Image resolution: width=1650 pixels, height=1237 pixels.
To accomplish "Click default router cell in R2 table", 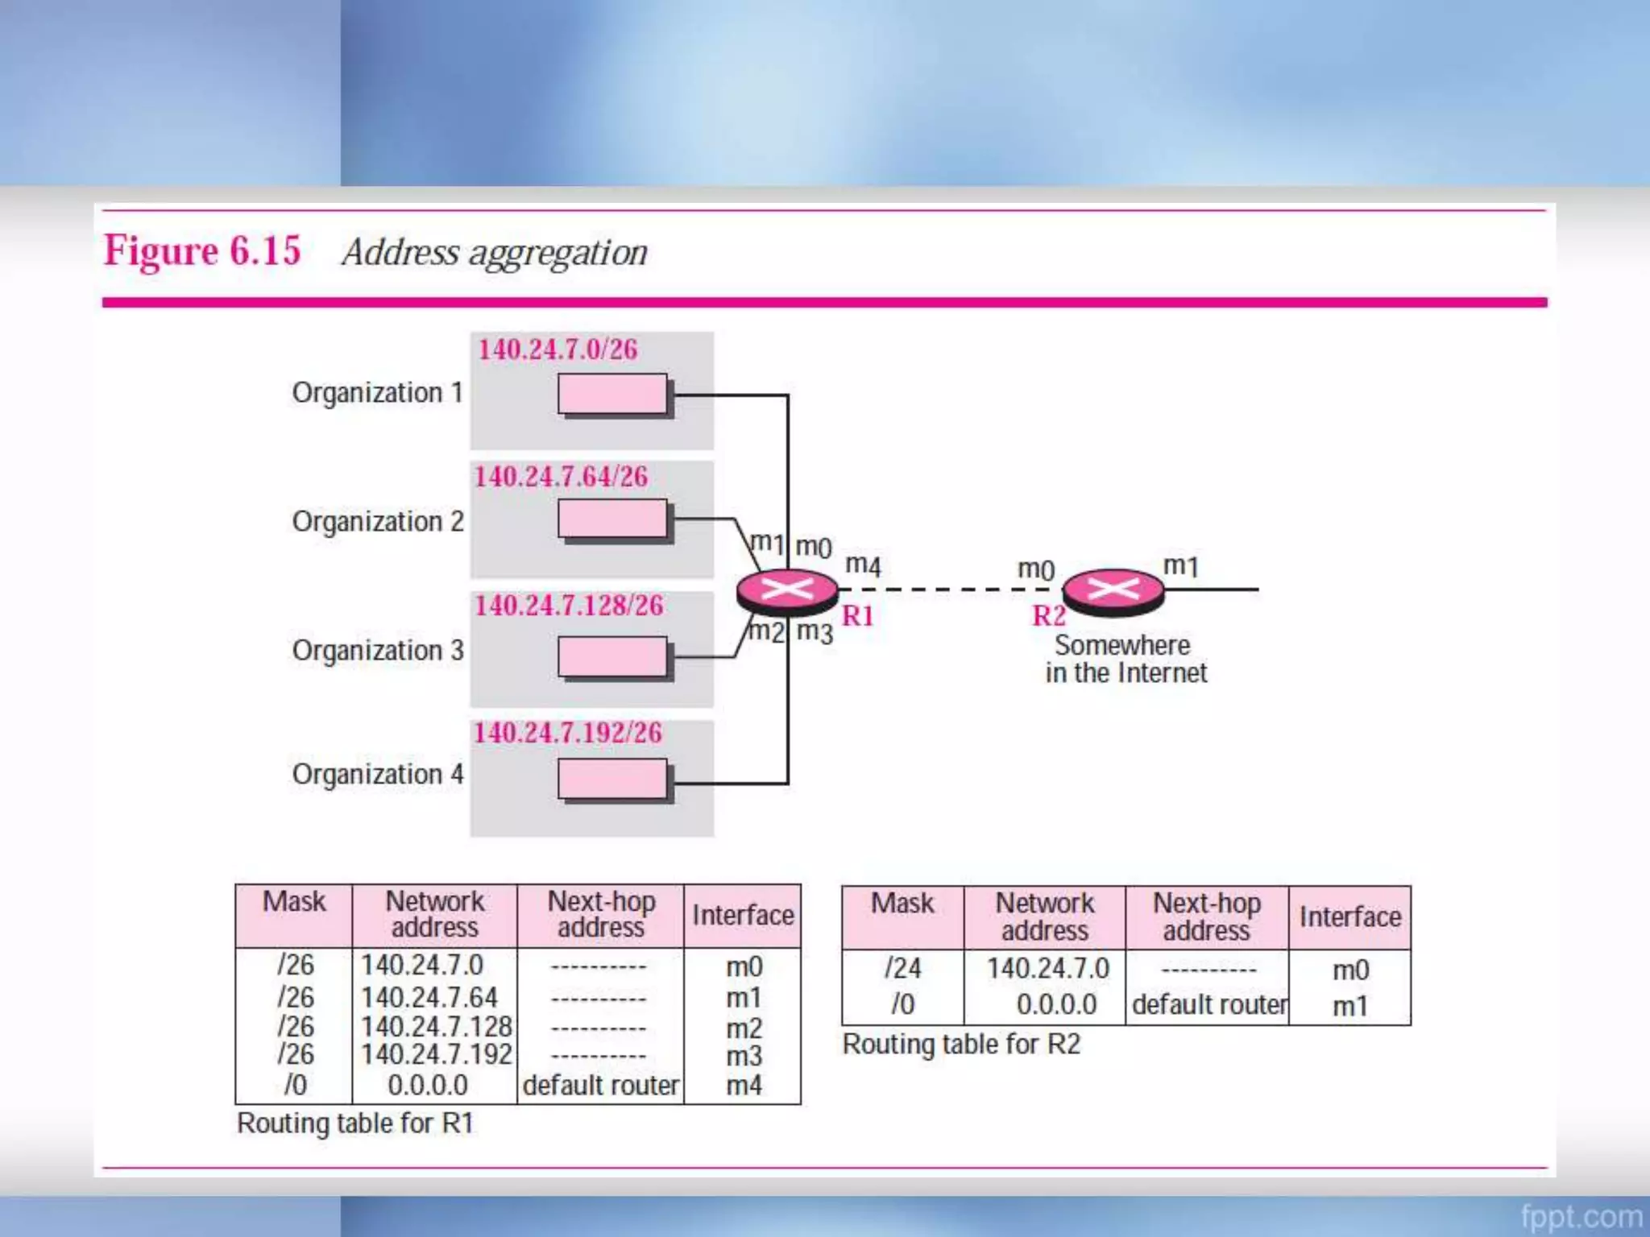I will coord(1208,1005).
